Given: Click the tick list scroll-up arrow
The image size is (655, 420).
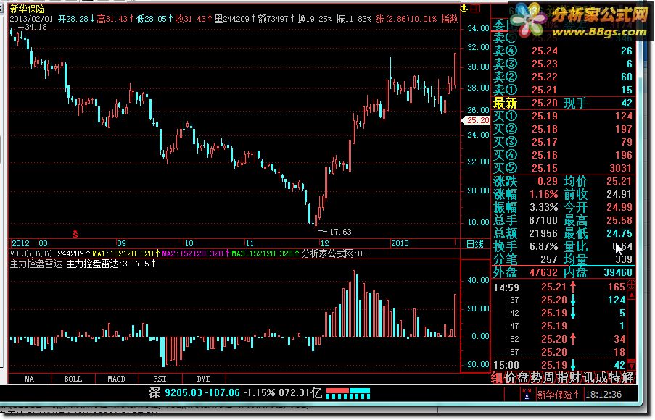Looking at the screenshot, I should [631, 295].
